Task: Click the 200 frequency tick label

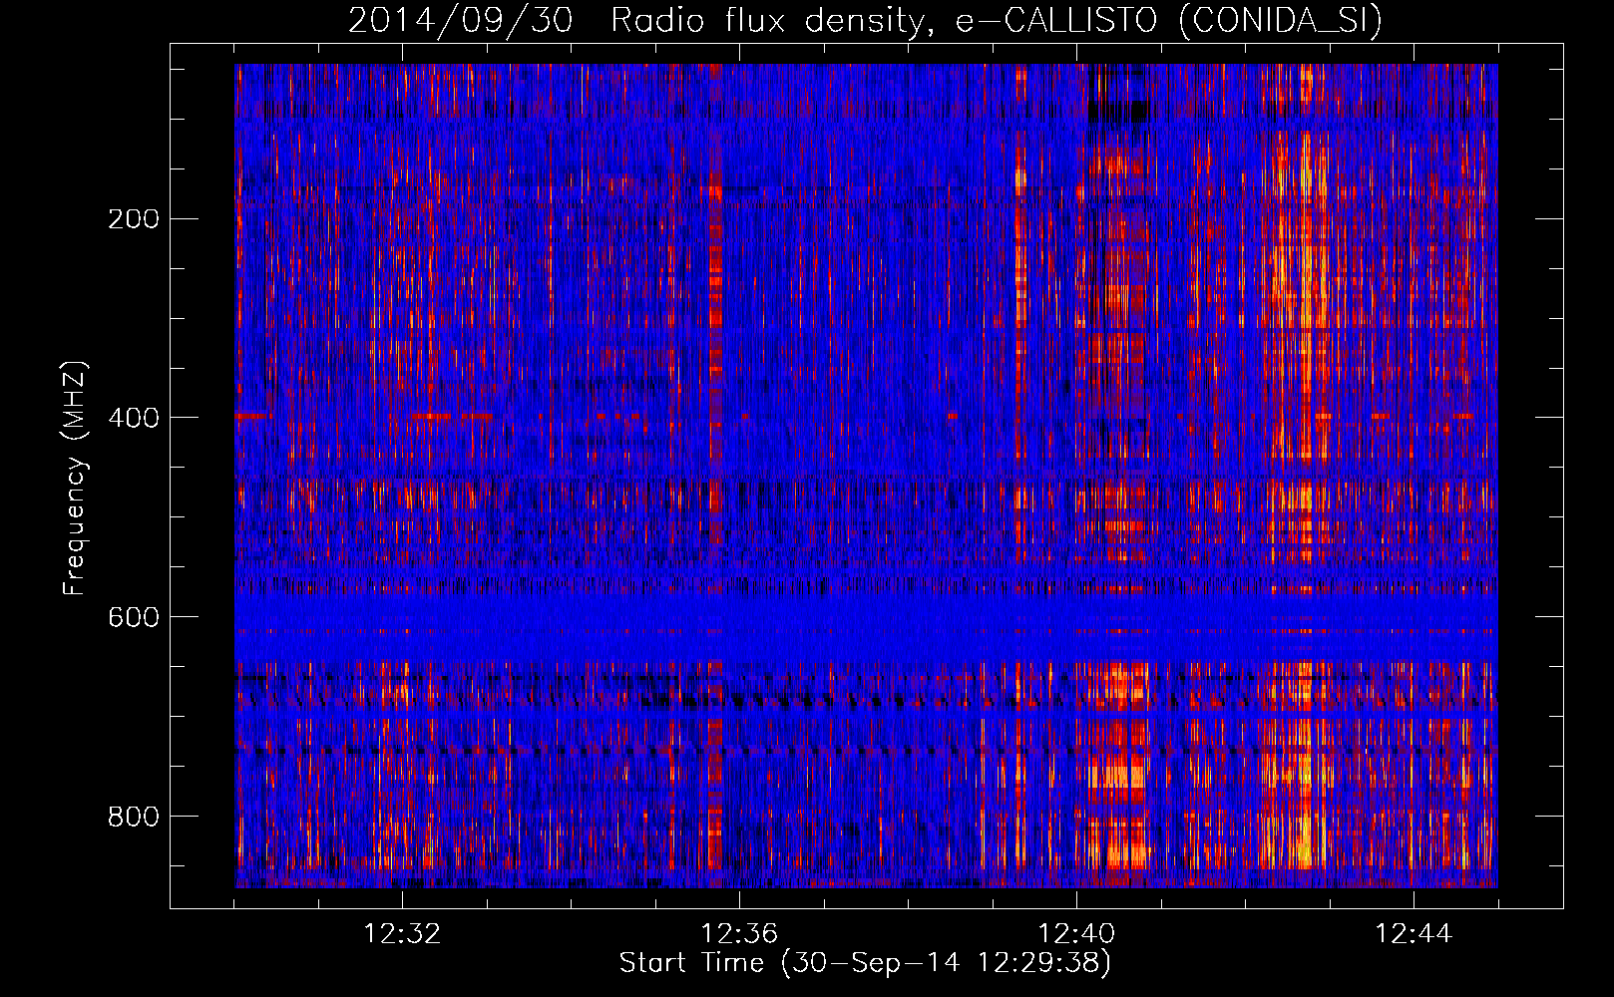Action: click(x=134, y=219)
